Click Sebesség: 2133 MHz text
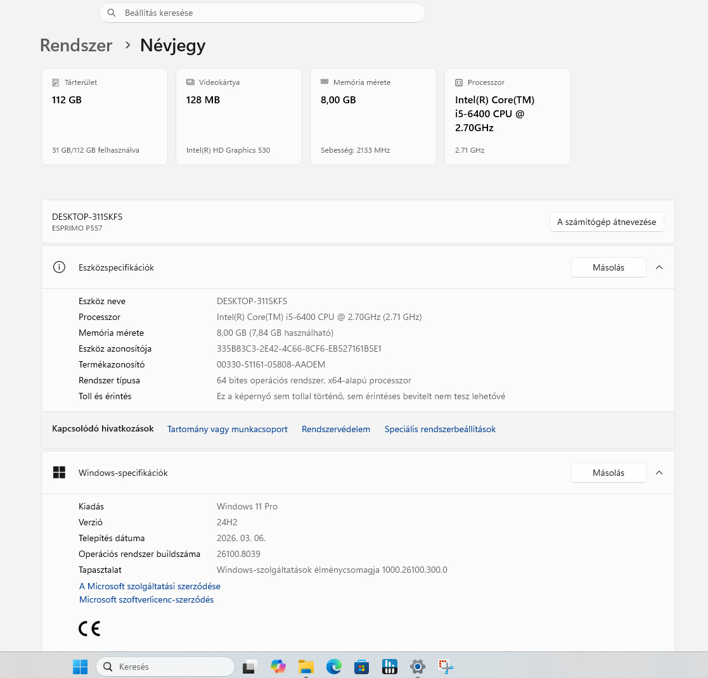 (356, 150)
